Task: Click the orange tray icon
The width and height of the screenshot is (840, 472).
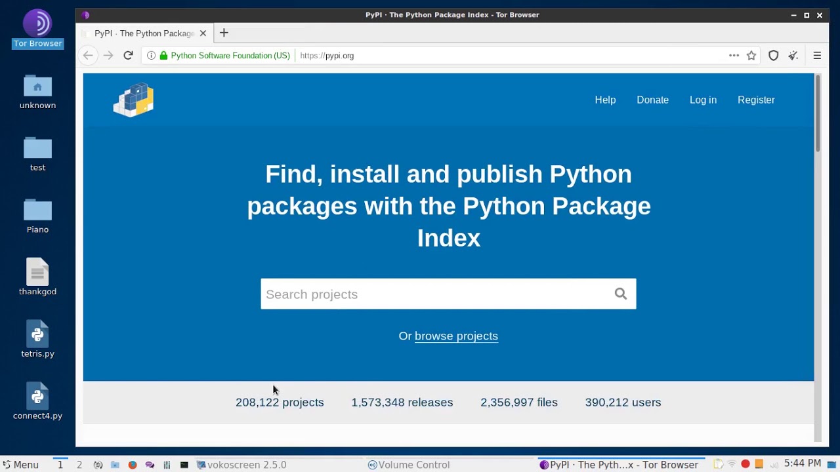Action: tap(759, 464)
